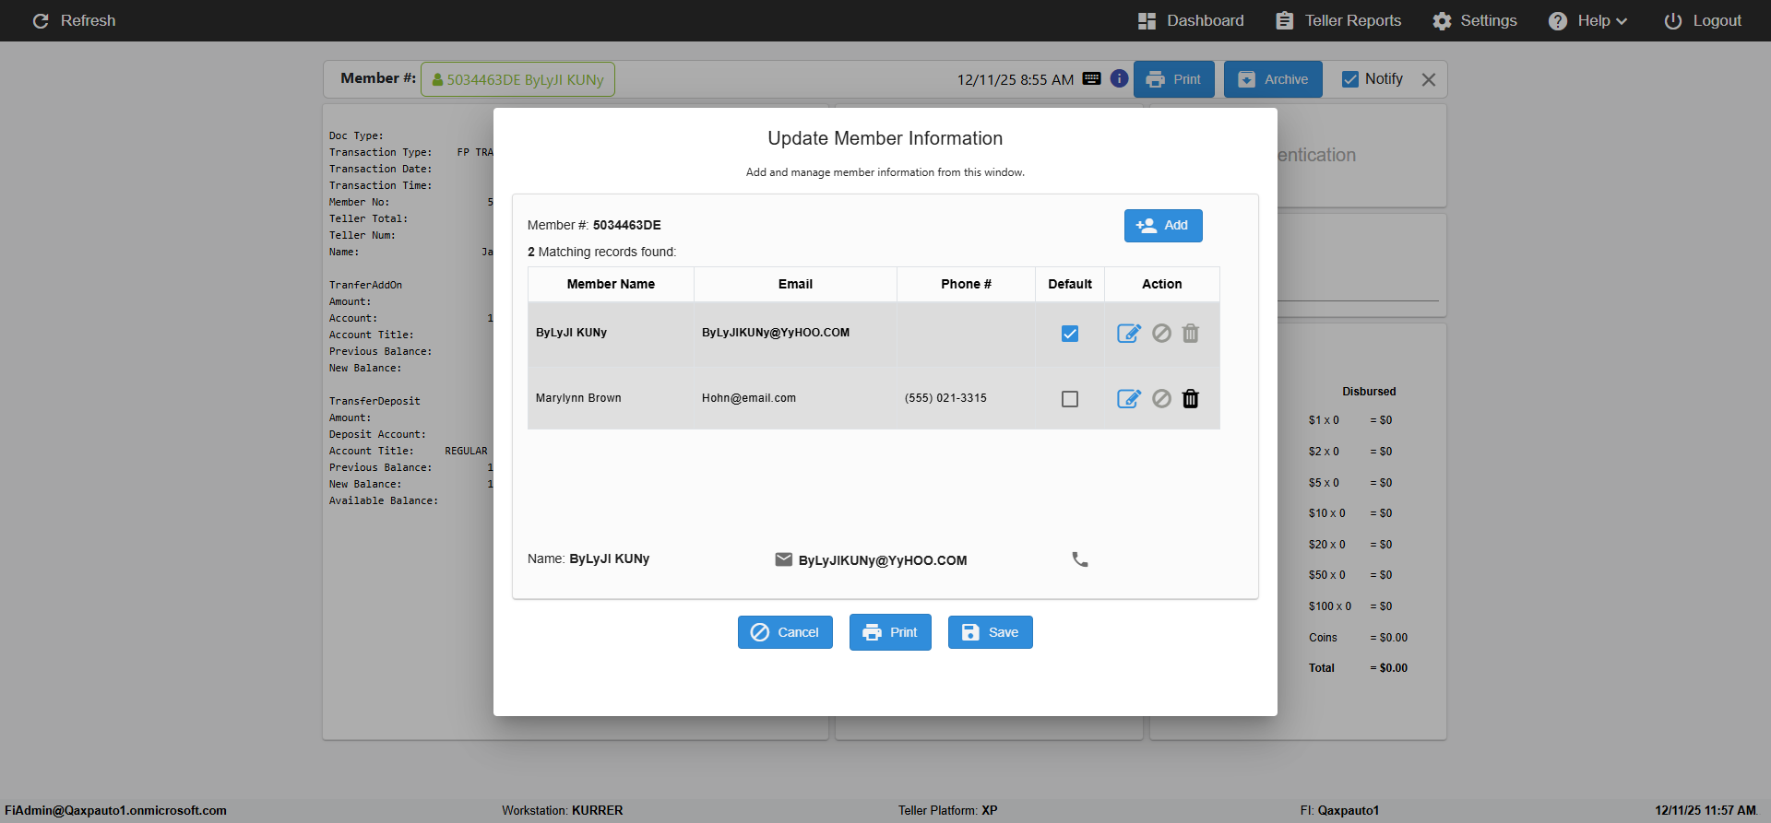Screen dimensions: 1771x823
Task: Click the Refresh icon in top bar
Action: coord(41,20)
